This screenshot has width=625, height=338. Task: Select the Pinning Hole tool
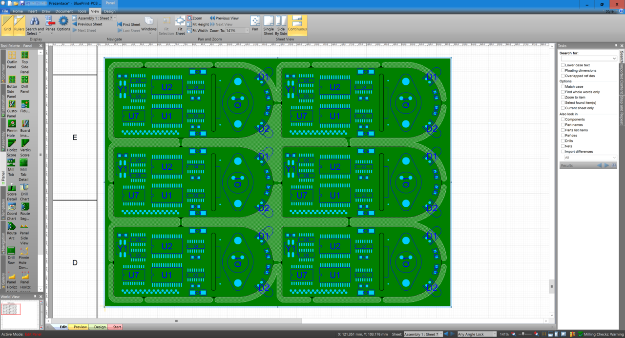12,129
